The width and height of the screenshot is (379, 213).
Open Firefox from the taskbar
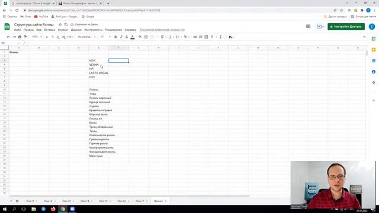click(53, 209)
